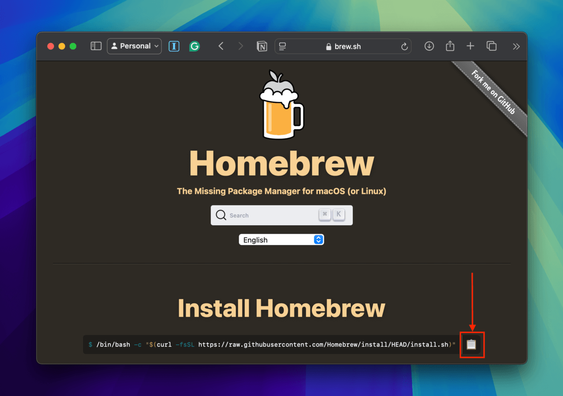Reload the brew.sh page
Image resolution: width=563 pixels, height=396 pixels.
coord(404,46)
